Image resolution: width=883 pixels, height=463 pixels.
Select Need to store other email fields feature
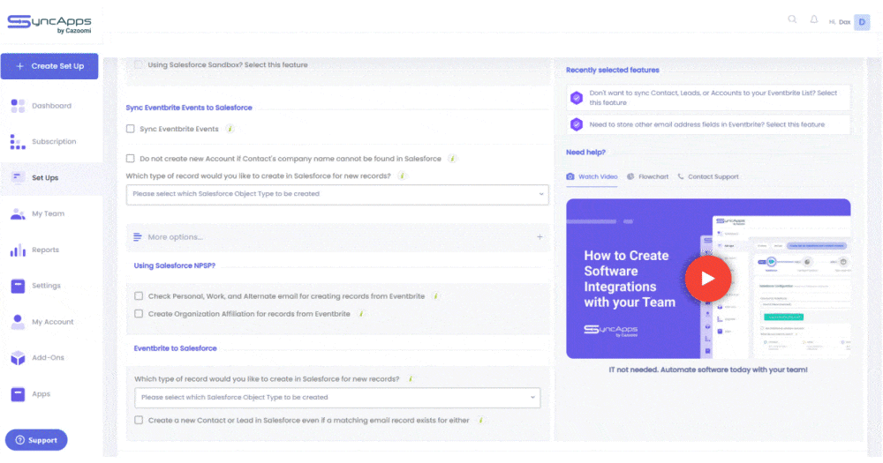tap(706, 124)
